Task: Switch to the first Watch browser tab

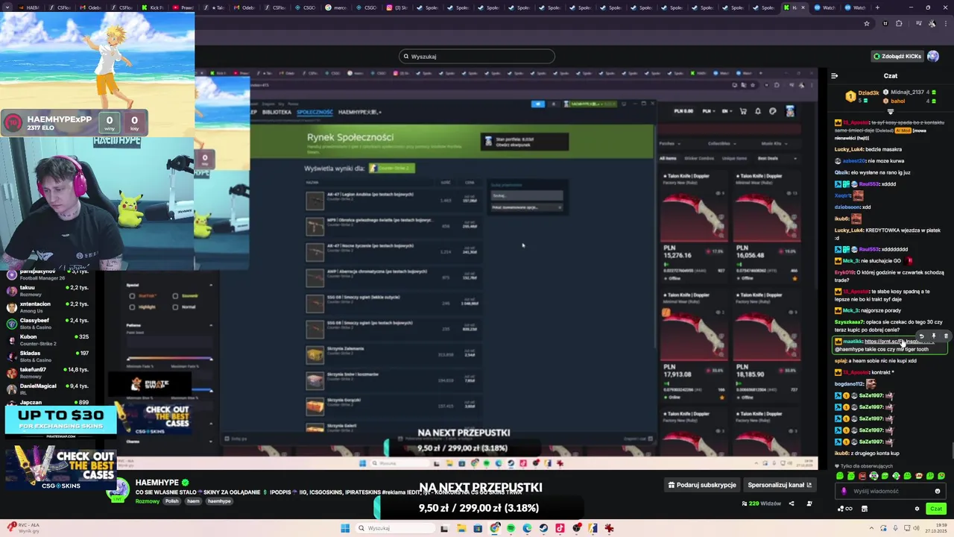Action: [x=825, y=7]
